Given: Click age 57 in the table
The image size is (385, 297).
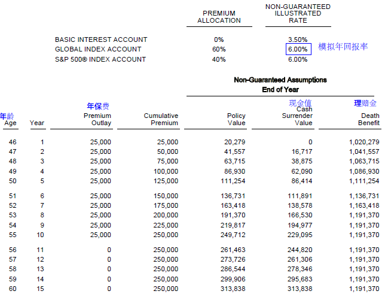Looking at the screenshot, I should tap(13, 259).
